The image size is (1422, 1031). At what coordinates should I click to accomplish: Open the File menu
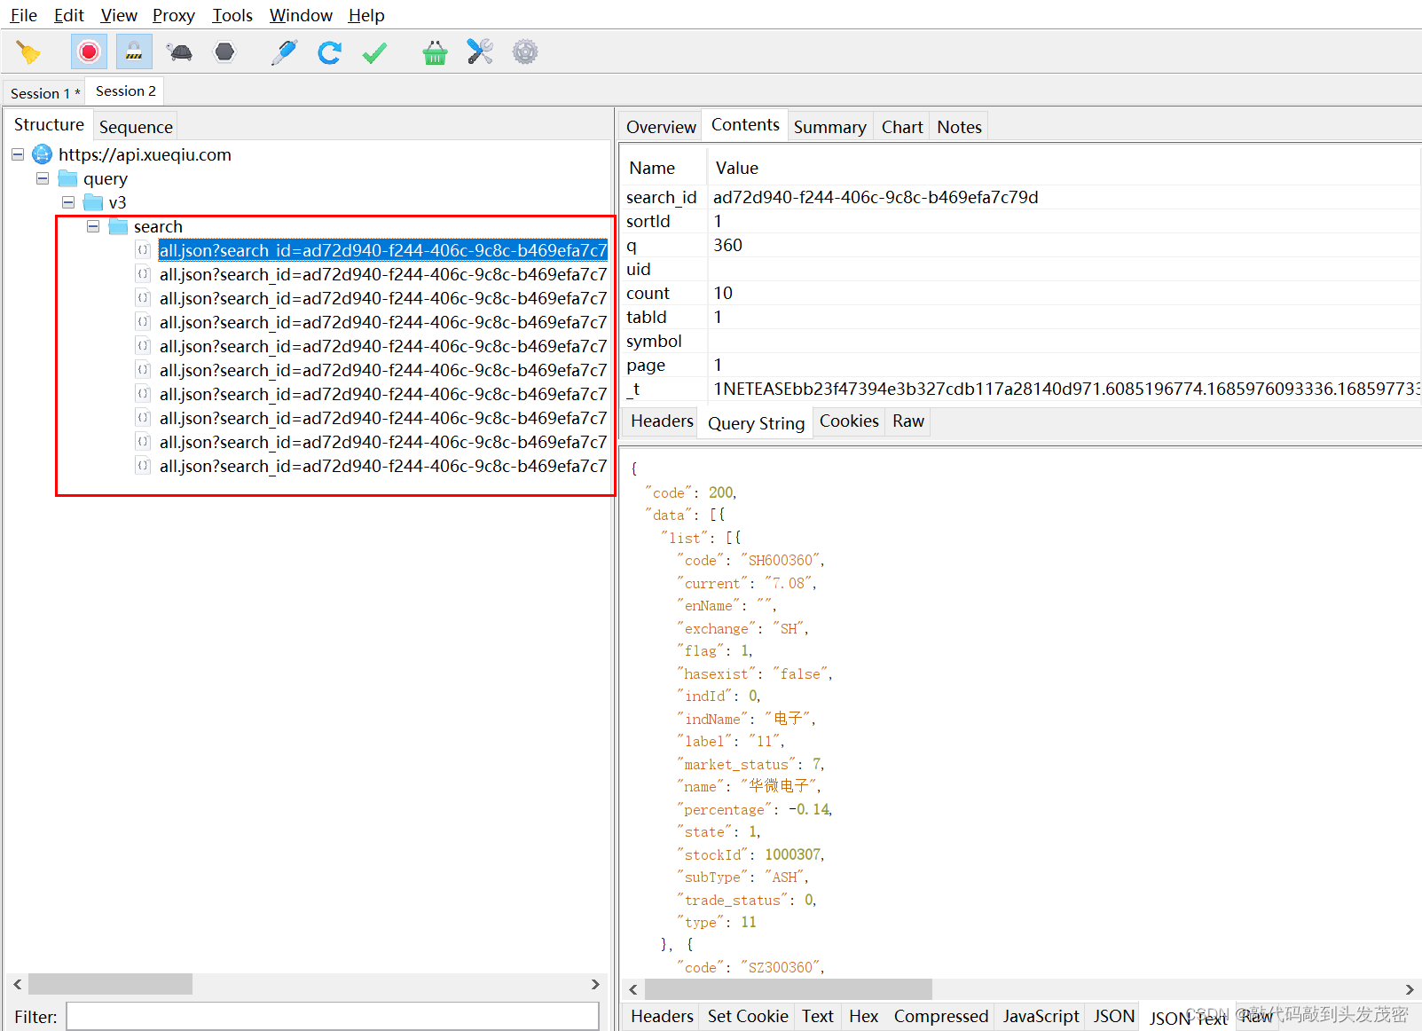pos(24,15)
